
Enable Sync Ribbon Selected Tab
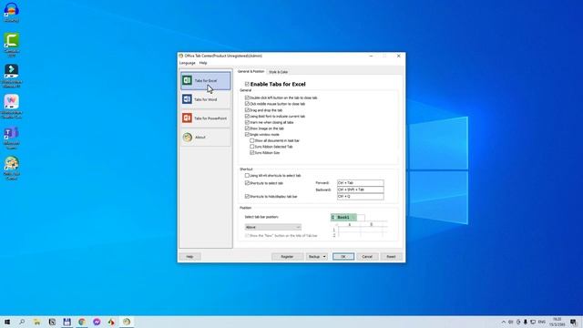tap(251, 147)
